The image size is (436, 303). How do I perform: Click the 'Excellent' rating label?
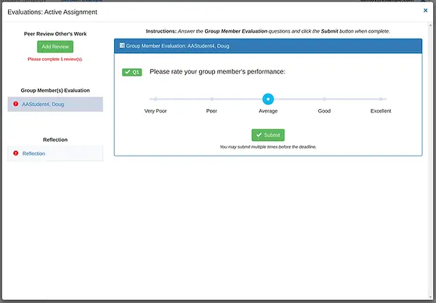381,111
